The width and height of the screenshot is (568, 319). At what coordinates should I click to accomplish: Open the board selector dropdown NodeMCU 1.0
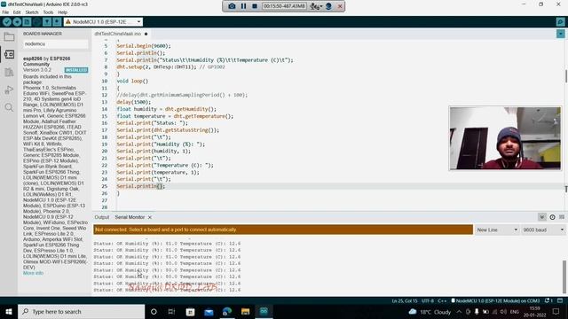pyautogui.click(x=103, y=22)
